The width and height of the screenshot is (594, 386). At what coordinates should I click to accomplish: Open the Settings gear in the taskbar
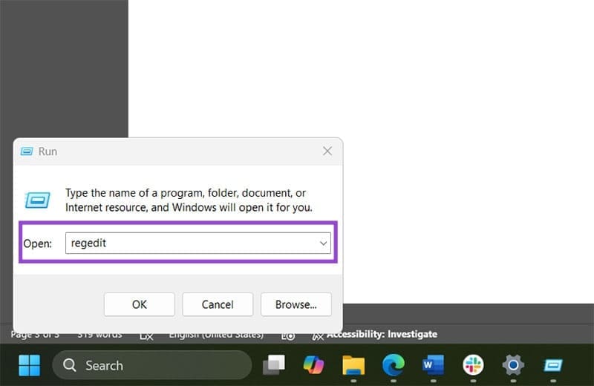click(512, 365)
